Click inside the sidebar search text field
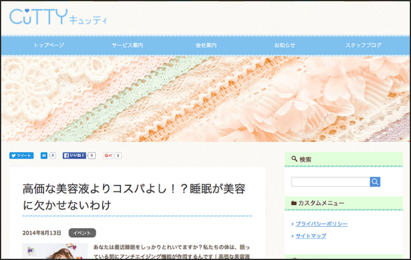The width and height of the screenshot is (411, 260). pos(330,181)
